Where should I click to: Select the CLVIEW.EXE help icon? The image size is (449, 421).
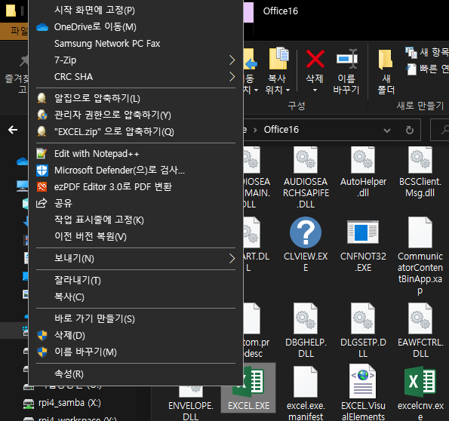click(x=306, y=232)
